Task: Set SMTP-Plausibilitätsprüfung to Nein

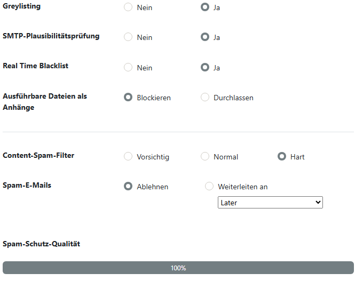Action: tap(128, 37)
